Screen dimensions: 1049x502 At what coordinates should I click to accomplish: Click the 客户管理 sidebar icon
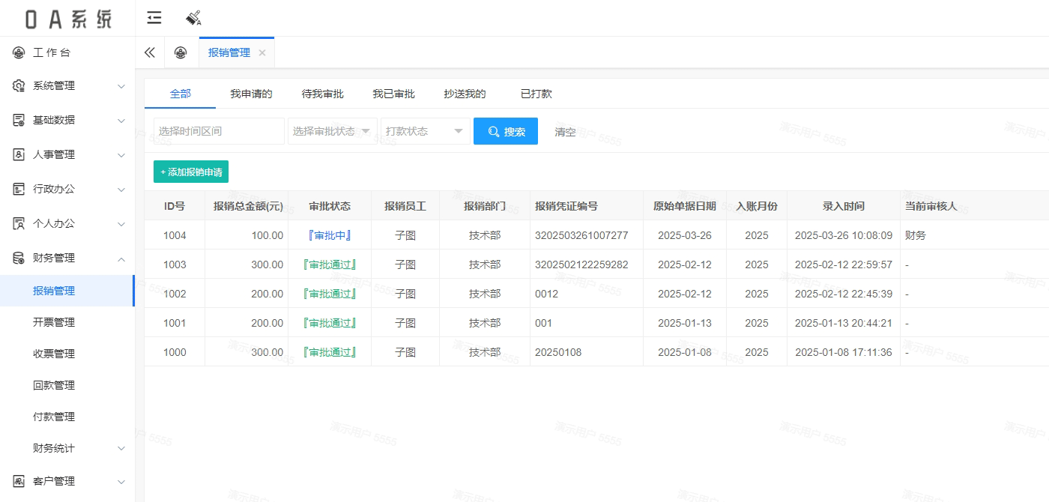point(19,481)
